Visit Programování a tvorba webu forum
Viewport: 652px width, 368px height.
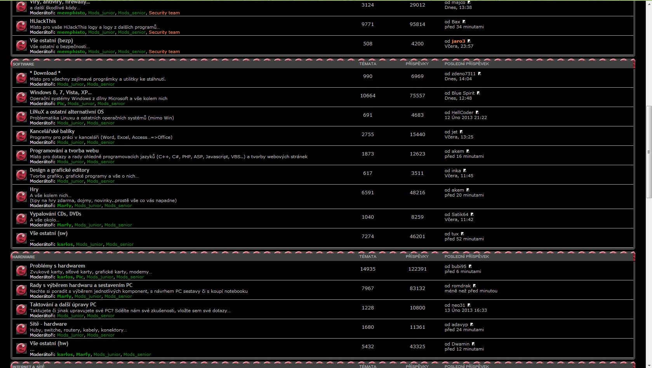coord(64,150)
